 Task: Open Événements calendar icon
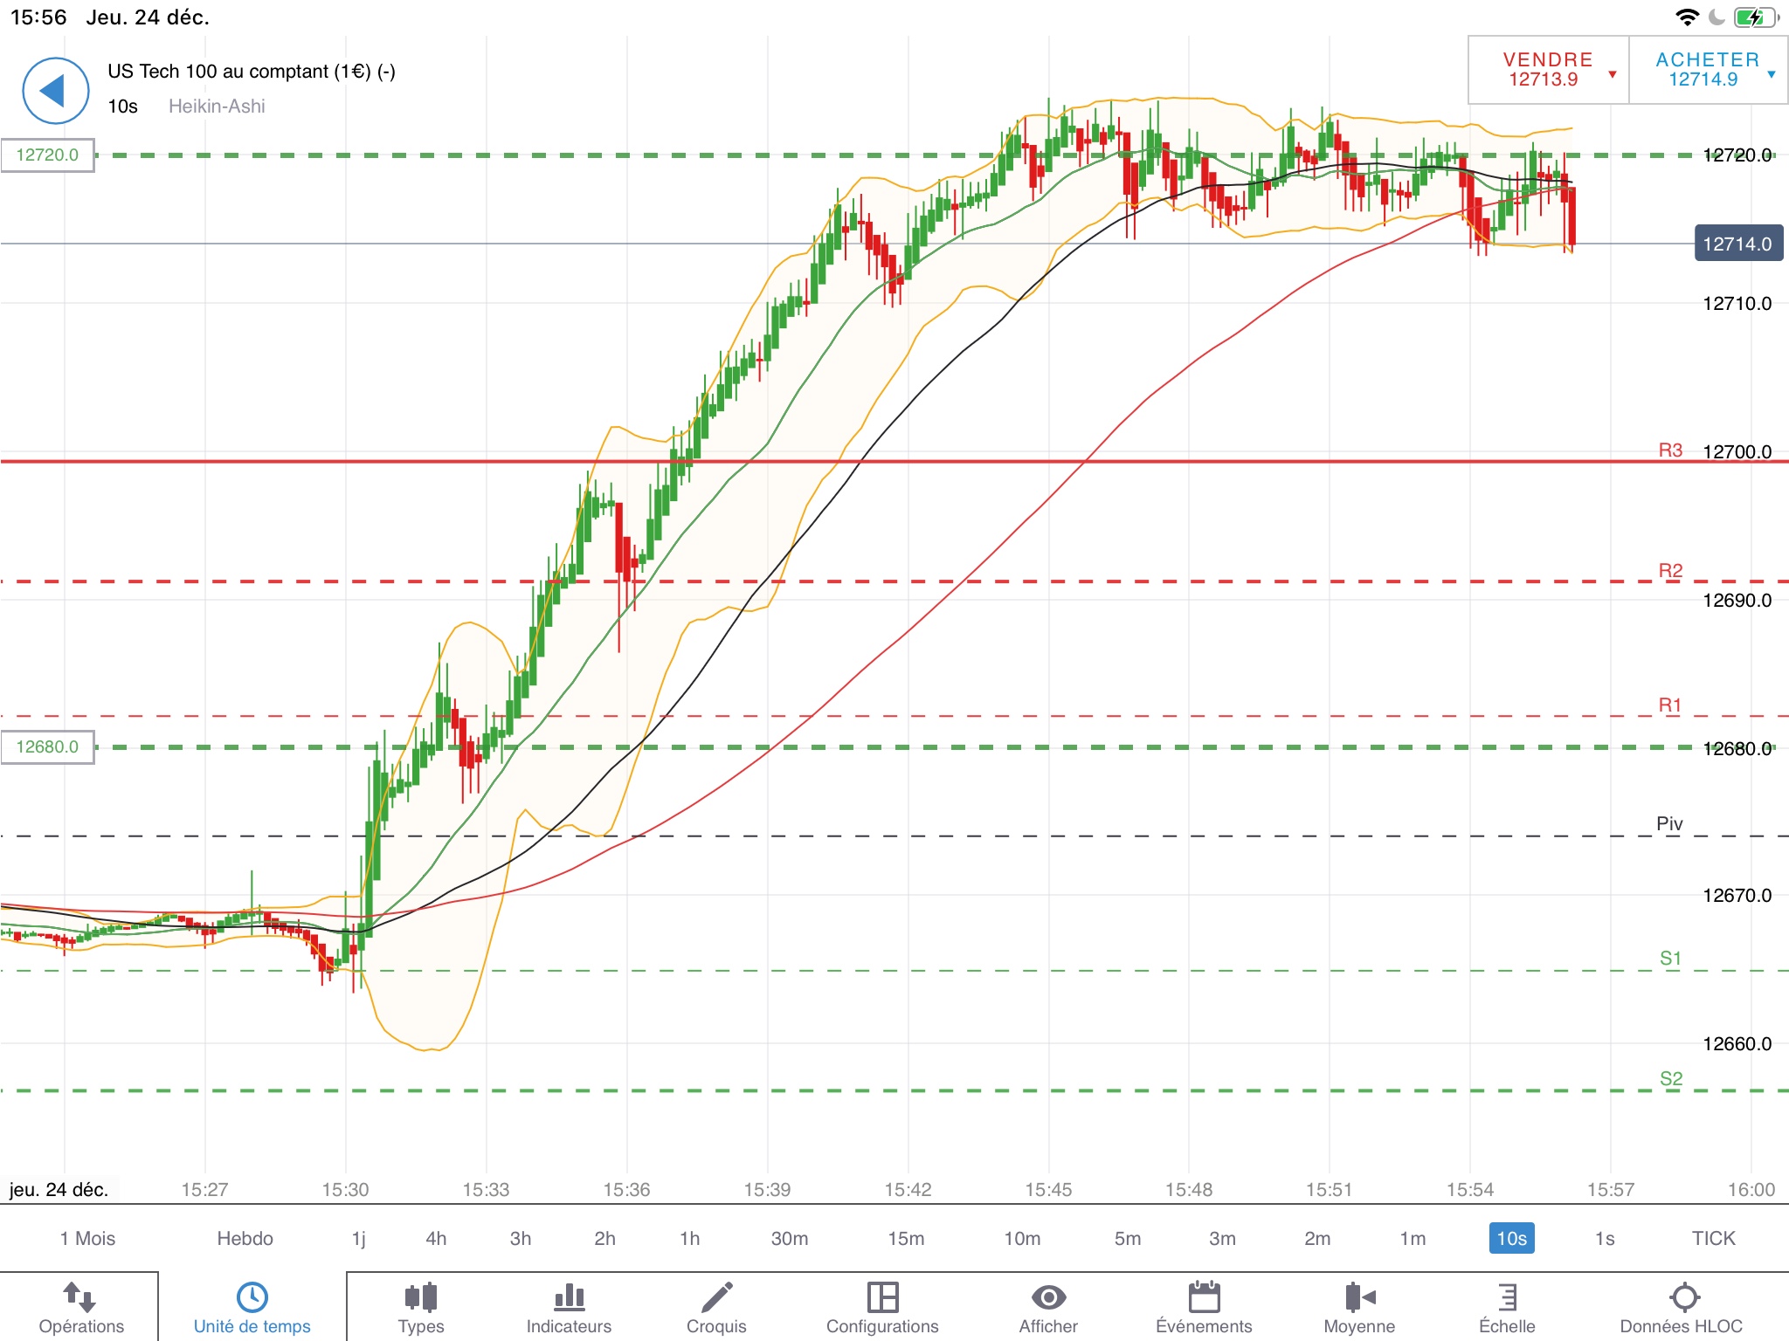point(1204,1297)
